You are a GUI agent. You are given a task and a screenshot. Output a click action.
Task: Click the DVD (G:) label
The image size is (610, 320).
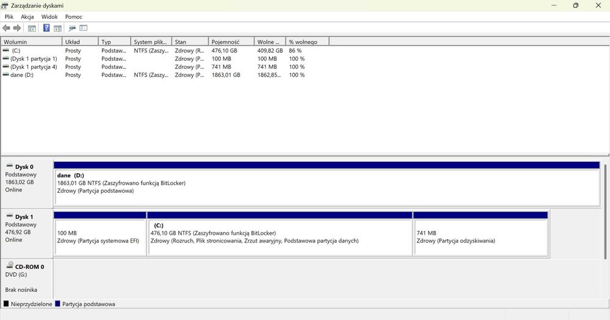[16, 274]
